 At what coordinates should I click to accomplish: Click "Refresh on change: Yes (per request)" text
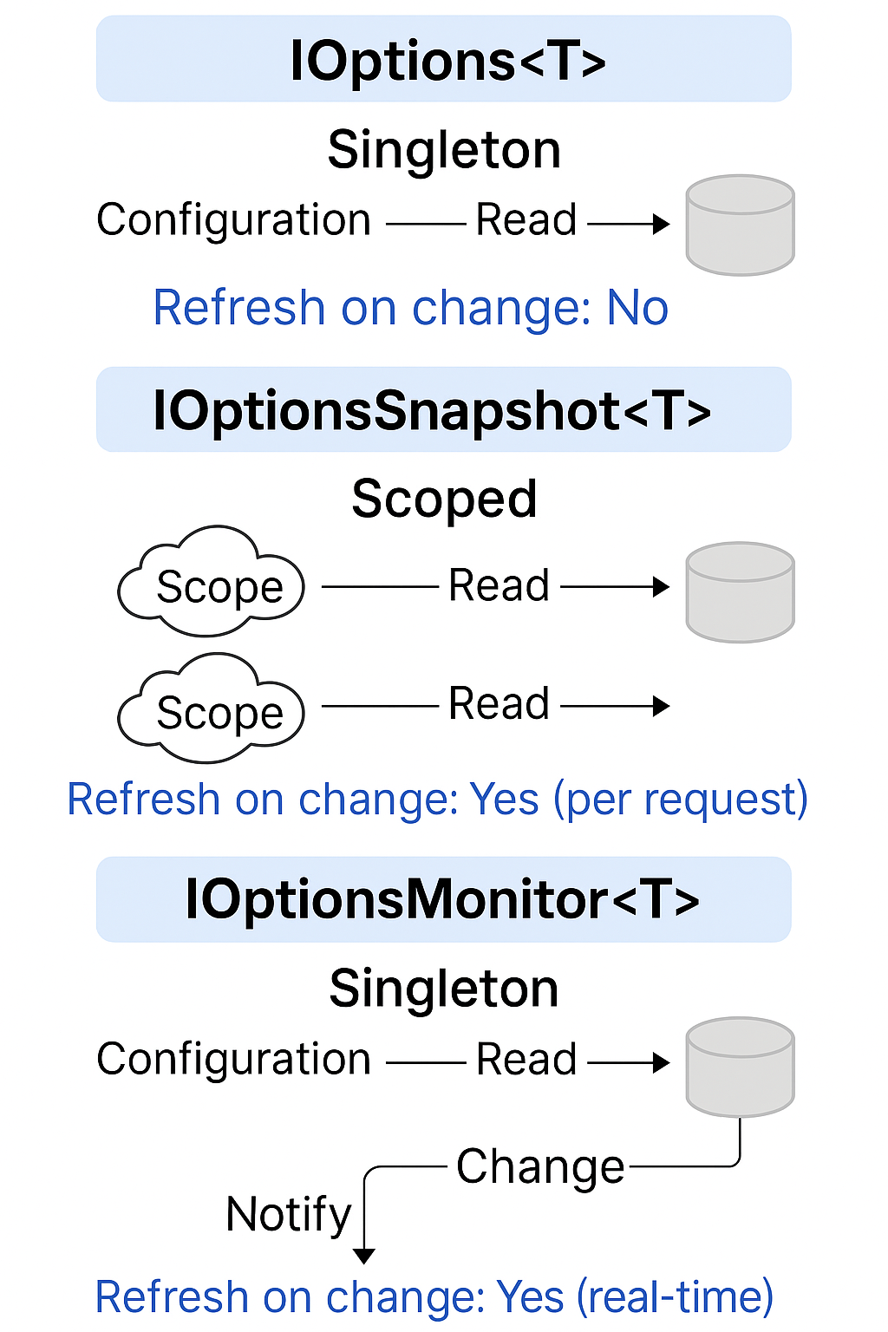point(437,799)
